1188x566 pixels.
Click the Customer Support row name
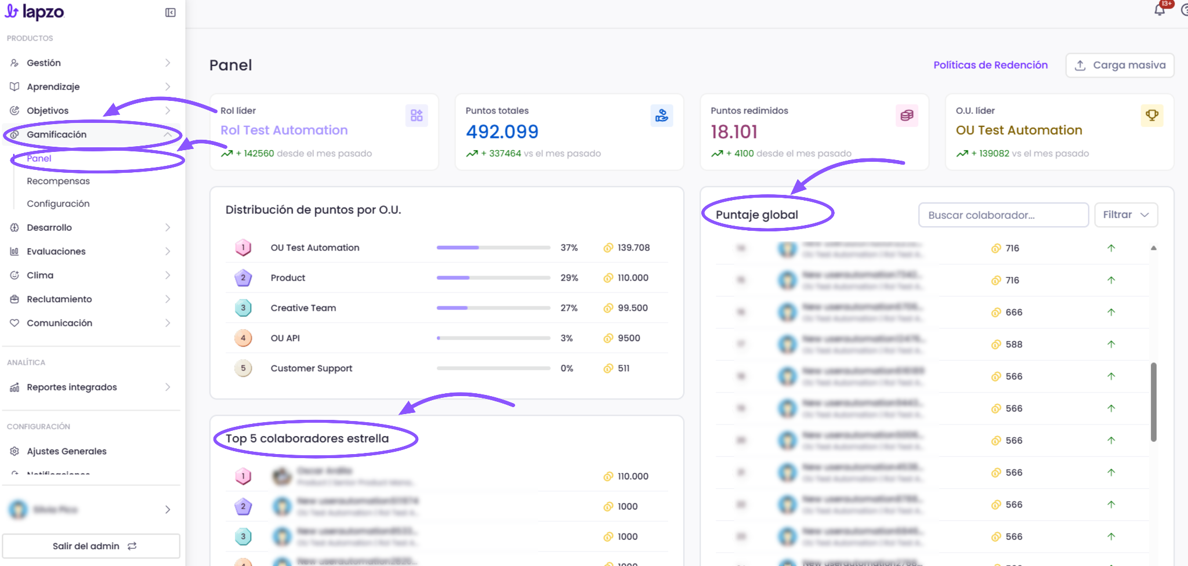(312, 368)
